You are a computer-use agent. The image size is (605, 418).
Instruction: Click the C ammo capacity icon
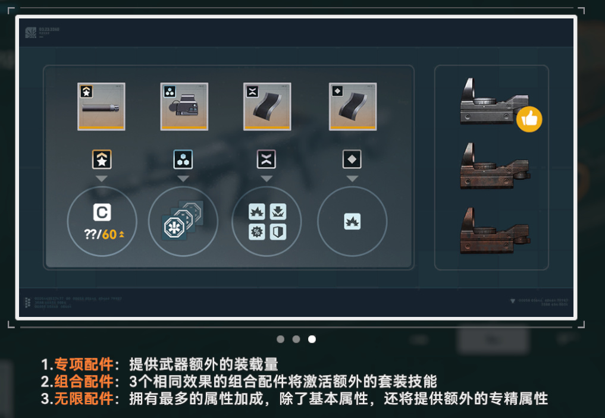pos(102,212)
